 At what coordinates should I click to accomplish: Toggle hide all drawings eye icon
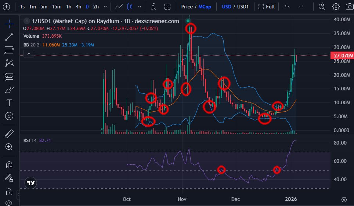pos(9,203)
